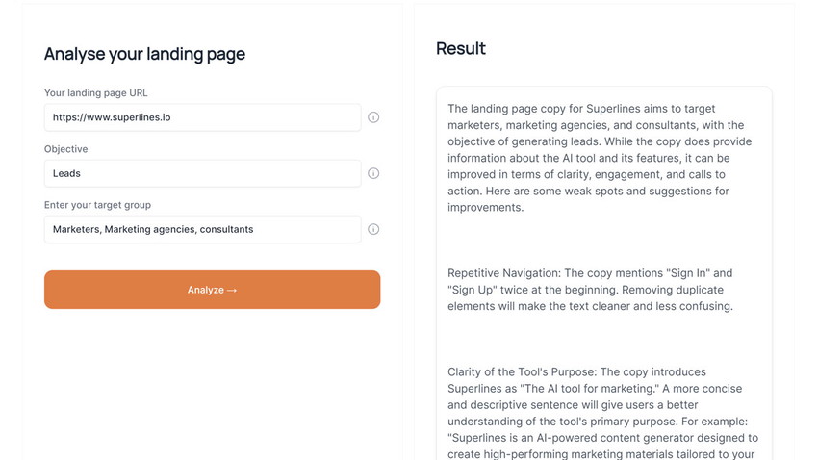The height and width of the screenshot is (460, 818).
Task: Open the info icon beside the landing page URL
Action: click(373, 117)
